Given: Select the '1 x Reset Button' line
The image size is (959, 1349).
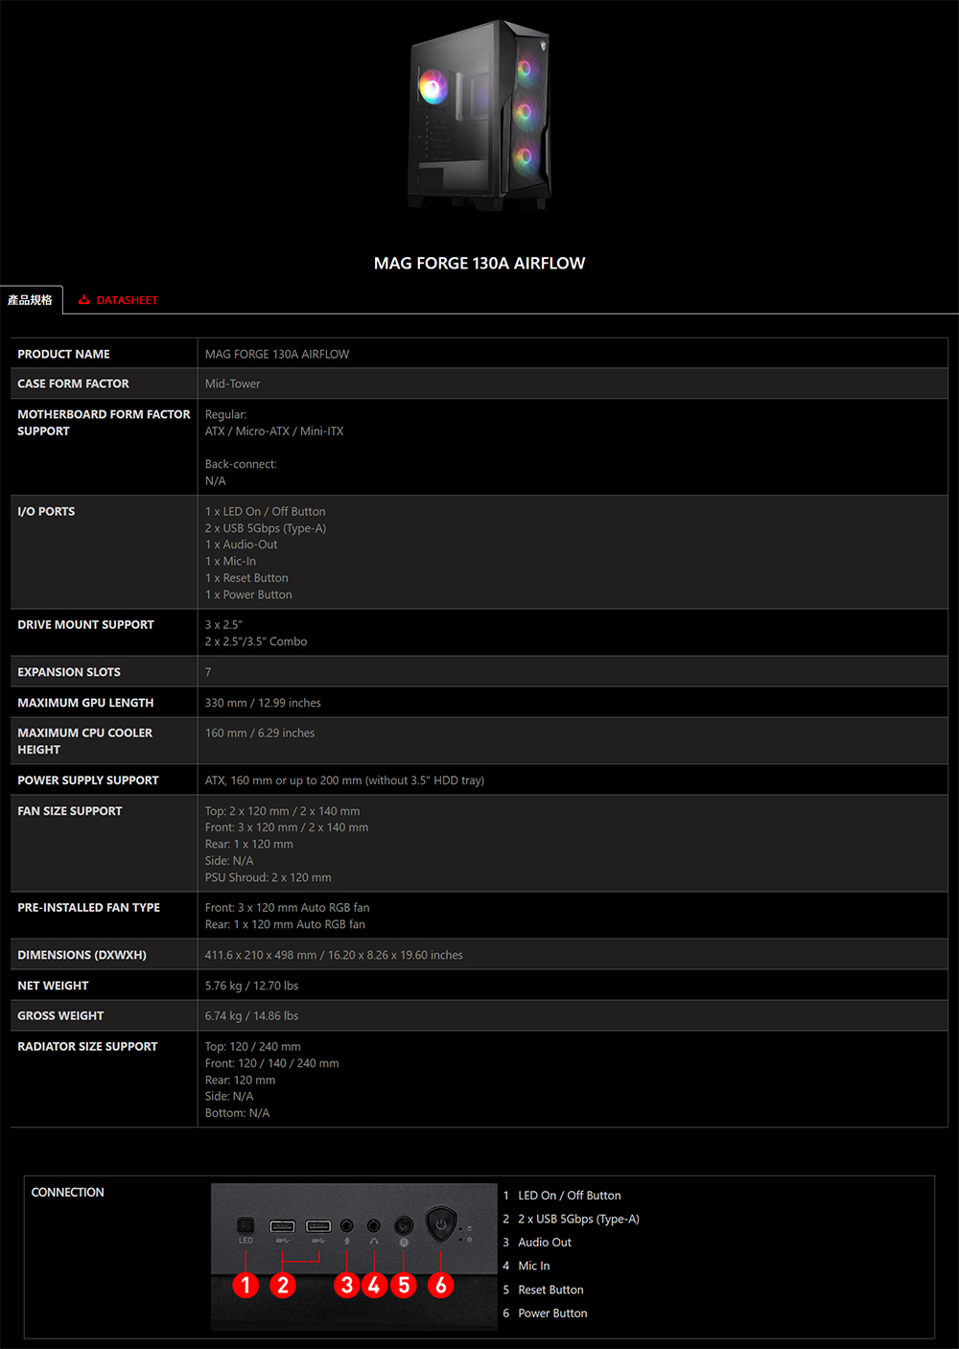Looking at the screenshot, I should [246, 578].
